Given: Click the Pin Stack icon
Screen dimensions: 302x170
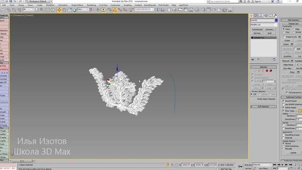Looking at the screenshot, I should pyautogui.click(x=252, y=59).
